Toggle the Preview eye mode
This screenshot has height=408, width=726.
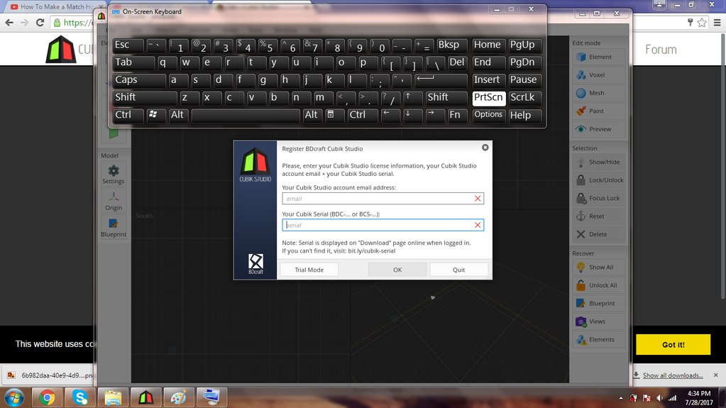599,128
